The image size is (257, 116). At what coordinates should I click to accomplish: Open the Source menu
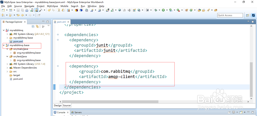click(18, 6)
